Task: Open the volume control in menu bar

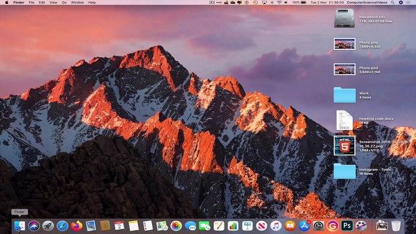Action: (x=286, y=3)
